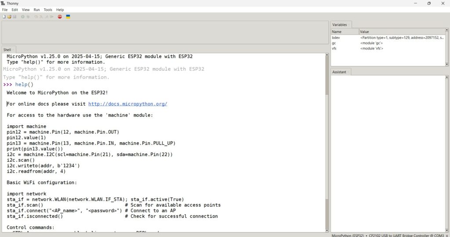Select the bdev variable row
The width and height of the screenshot is (450, 237).
(x=388, y=38)
